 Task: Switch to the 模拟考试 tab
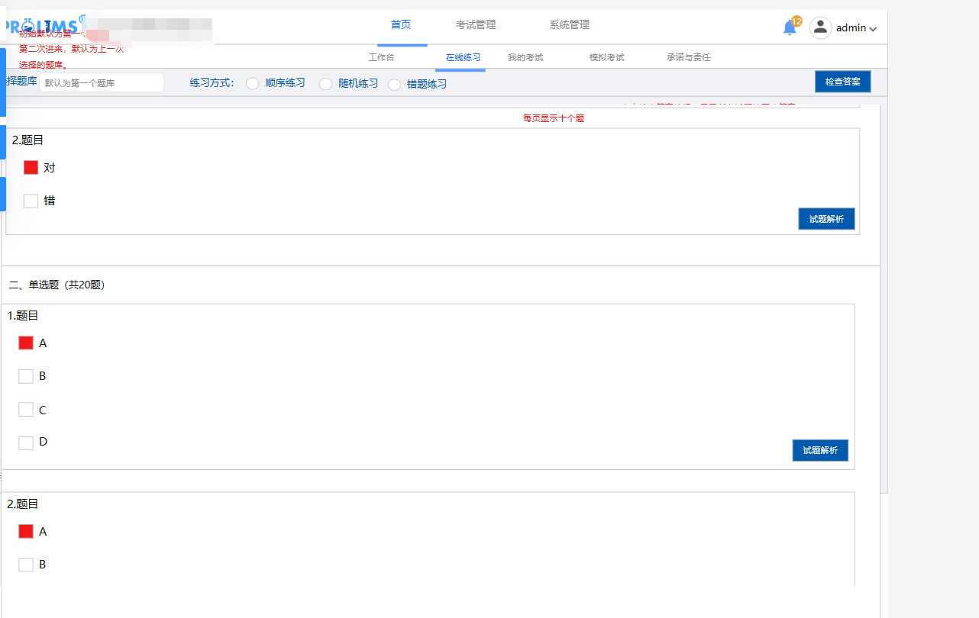point(606,57)
